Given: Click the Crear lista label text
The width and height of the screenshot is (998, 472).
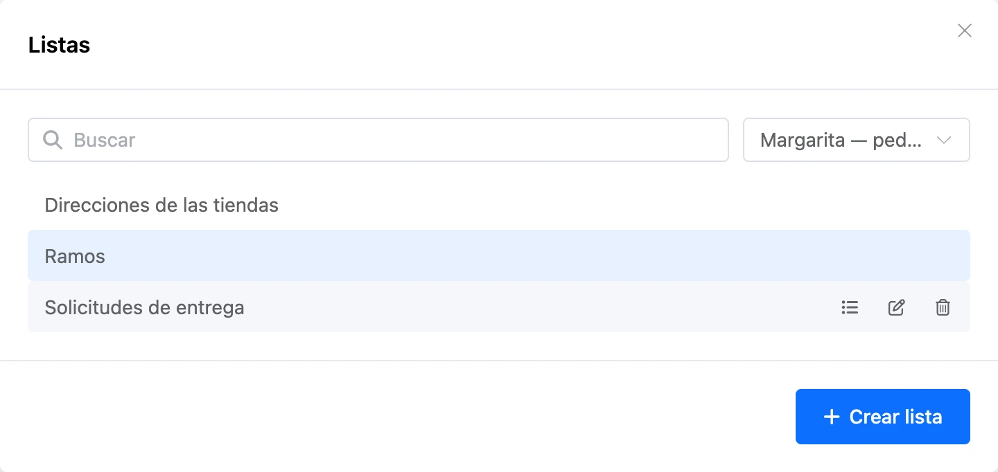Looking at the screenshot, I should pyautogui.click(x=895, y=417).
